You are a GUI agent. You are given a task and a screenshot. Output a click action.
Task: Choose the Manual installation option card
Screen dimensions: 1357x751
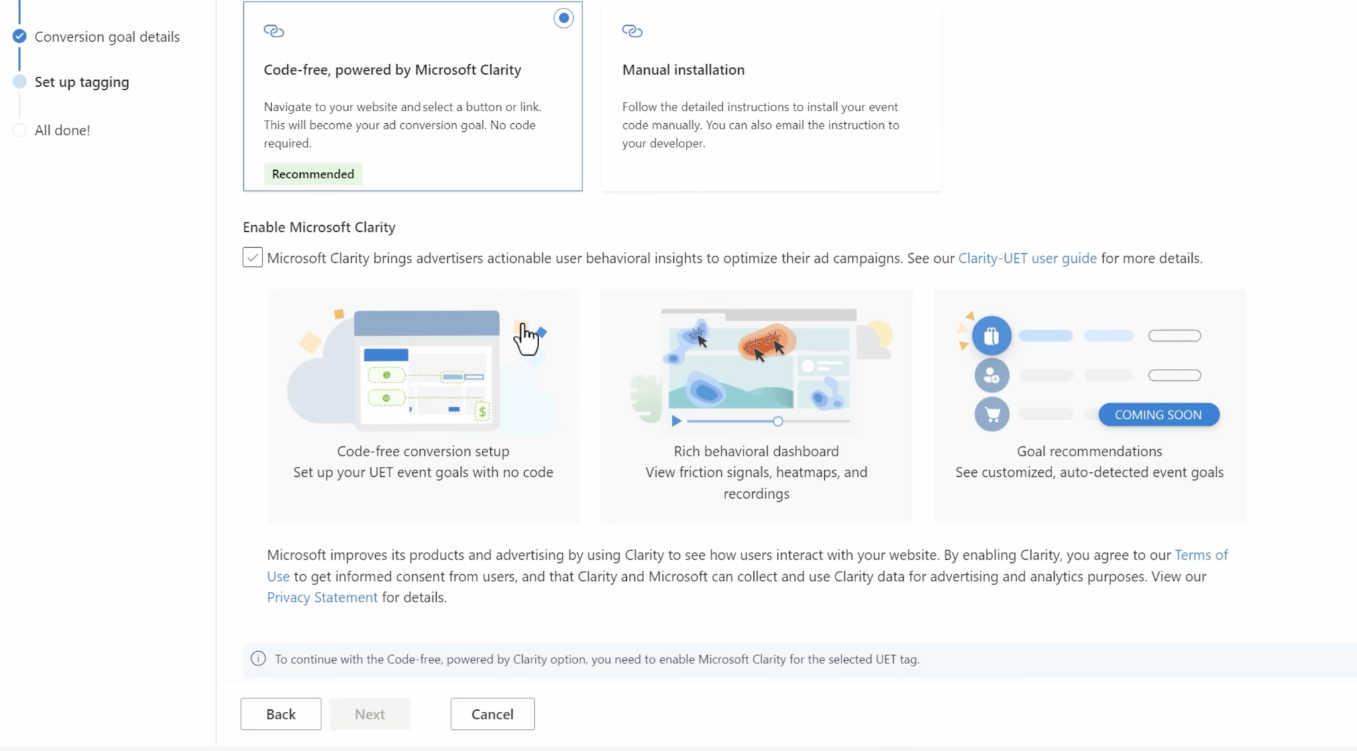tap(771, 97)
